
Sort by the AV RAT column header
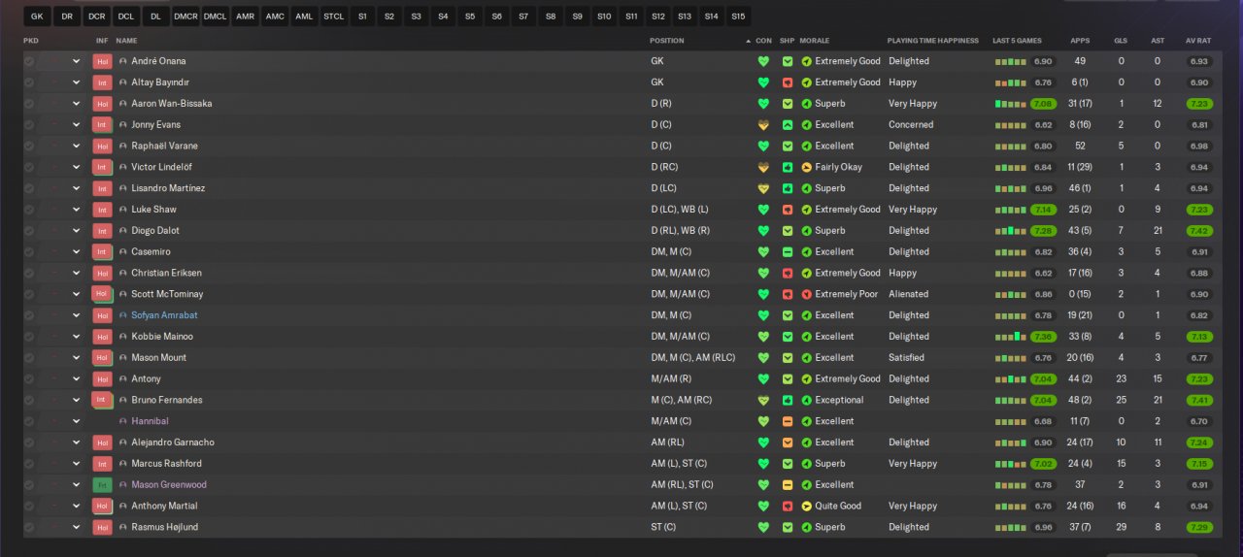[1198, 41]
